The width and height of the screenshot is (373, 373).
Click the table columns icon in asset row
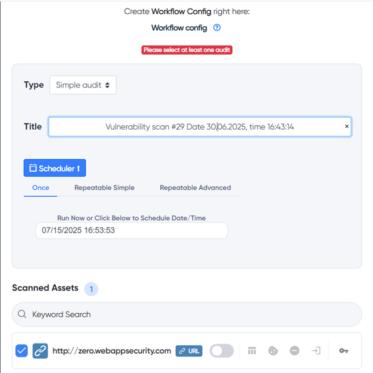coord(252,351)
